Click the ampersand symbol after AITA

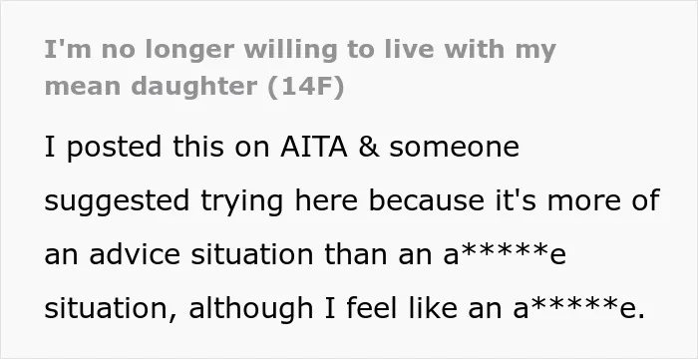tap(369, 147)
